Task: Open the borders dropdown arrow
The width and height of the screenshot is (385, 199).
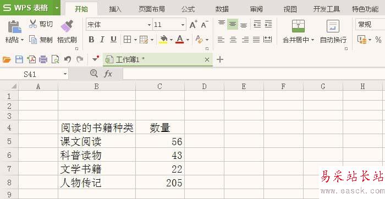Action: (135, 40)
